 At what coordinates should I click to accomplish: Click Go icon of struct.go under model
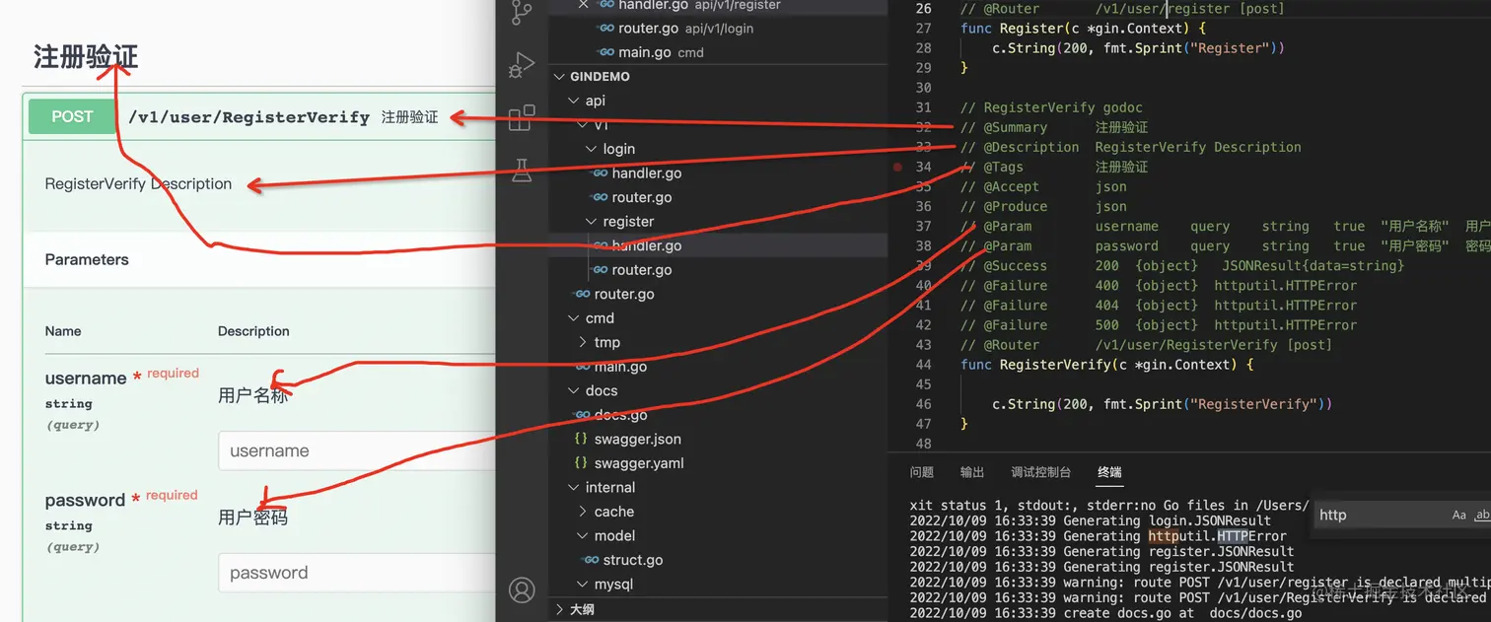click(591, 560)
